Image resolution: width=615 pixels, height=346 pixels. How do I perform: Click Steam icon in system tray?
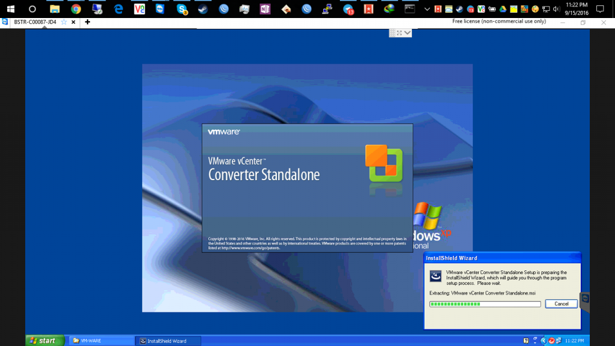coord(459,9)
